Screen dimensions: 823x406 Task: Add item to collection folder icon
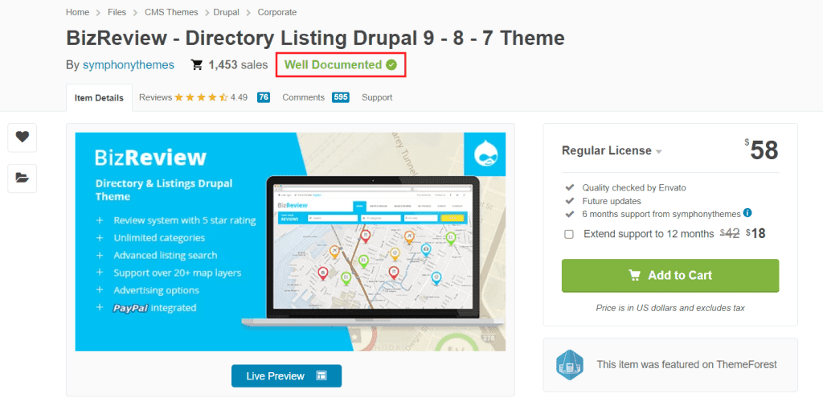22,178
